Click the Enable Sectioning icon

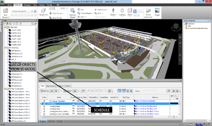[148, 11]
